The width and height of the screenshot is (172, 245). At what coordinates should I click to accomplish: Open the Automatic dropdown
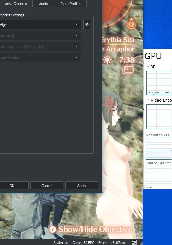pos(40,35)
